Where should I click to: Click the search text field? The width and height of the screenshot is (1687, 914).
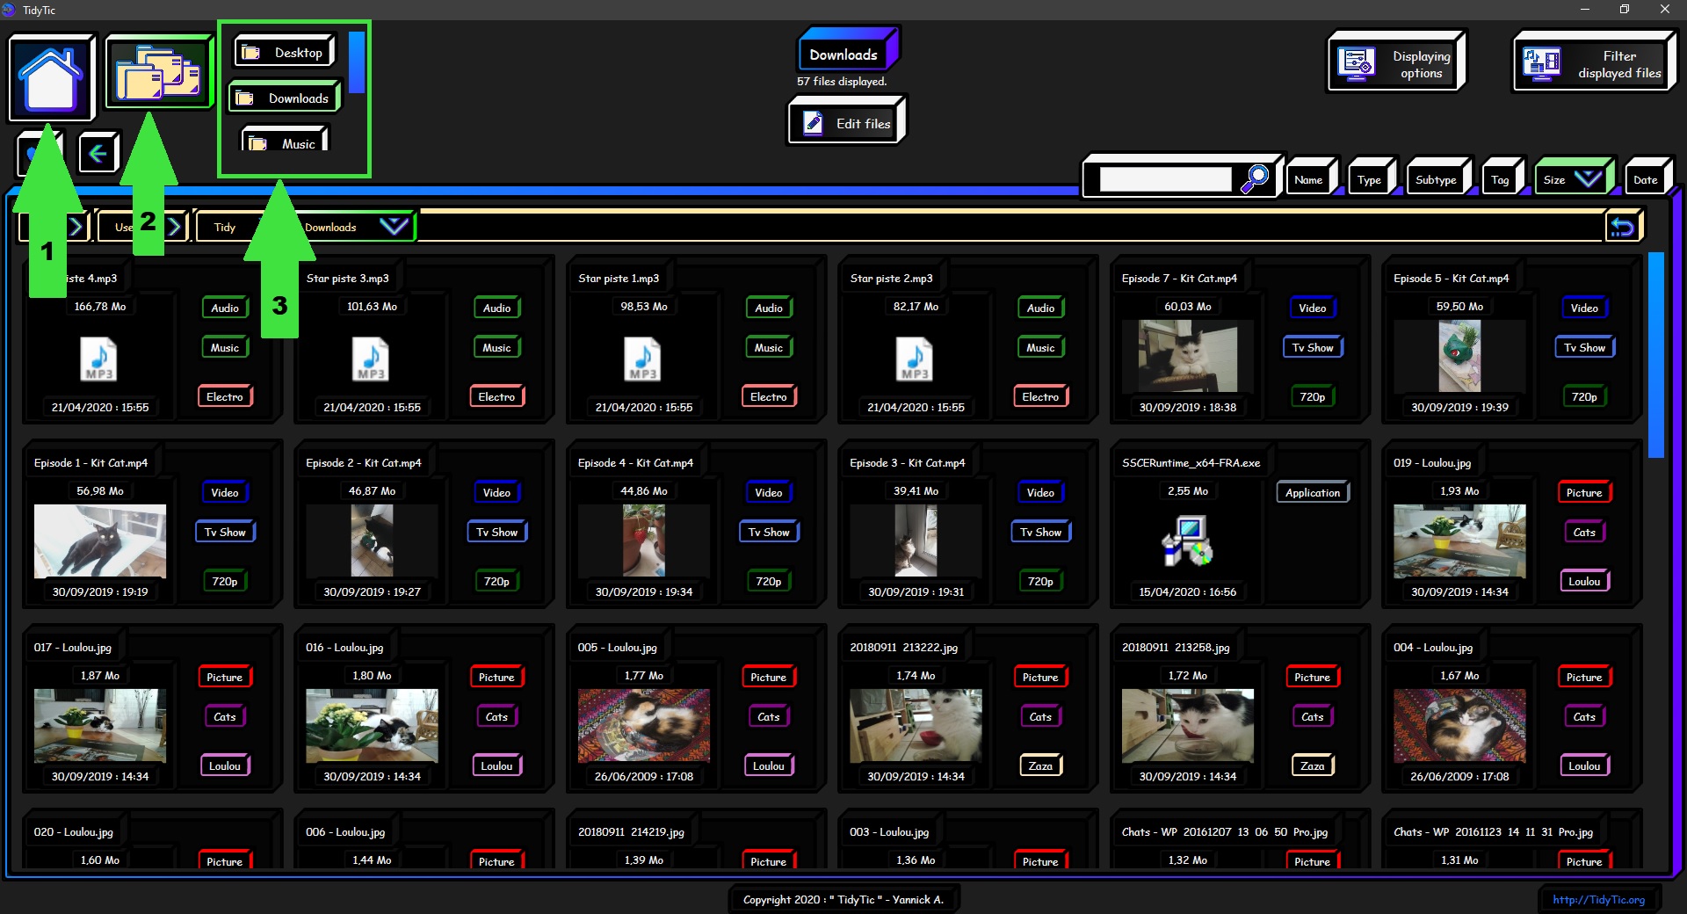1165,179
